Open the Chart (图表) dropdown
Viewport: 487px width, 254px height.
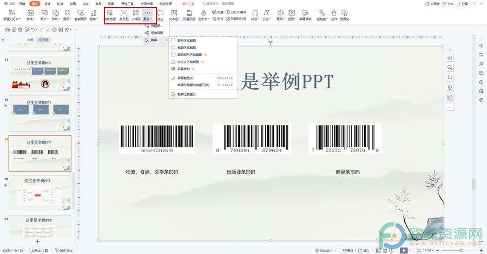click(94, 15)
